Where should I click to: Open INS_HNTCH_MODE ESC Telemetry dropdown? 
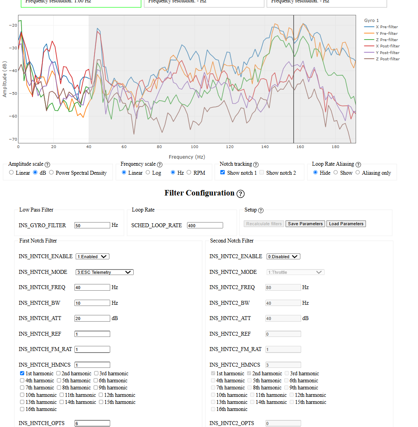[104, 272]
